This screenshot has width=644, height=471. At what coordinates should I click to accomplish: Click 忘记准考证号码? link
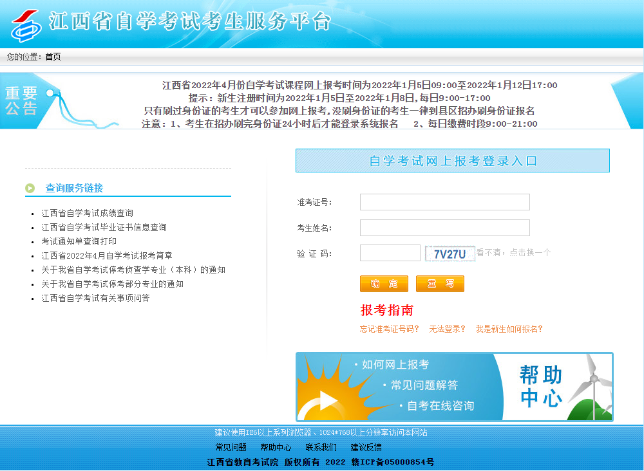click(x=390, y=329)
